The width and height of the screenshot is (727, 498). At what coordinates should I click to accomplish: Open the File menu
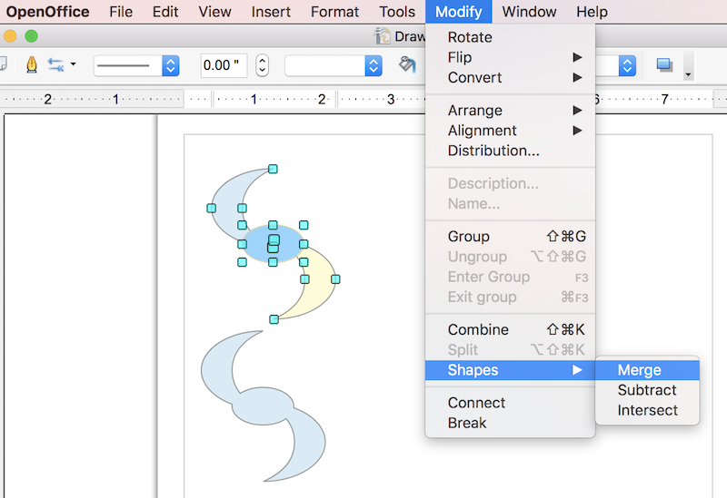tap(121, 12)
